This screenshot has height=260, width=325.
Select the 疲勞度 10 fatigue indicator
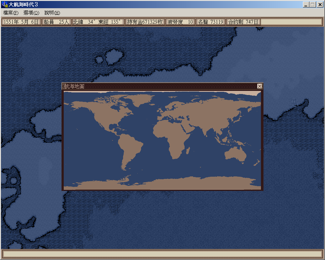180,22
